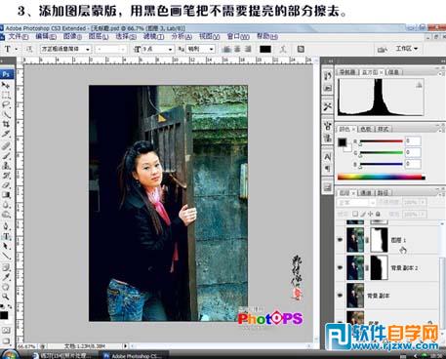446x359 pixels.
Task: Open the font family dropdown
Action: click(x=65, y=49)
